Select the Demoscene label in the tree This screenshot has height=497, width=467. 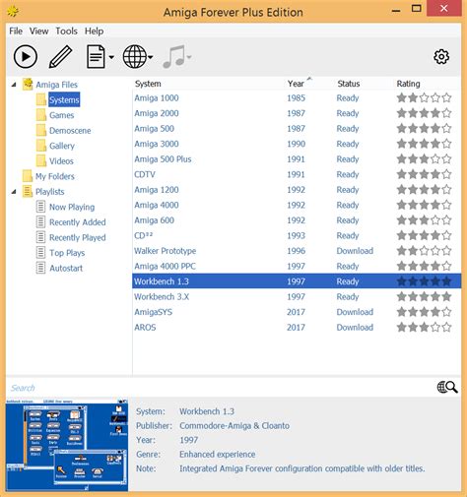[70, 131]
